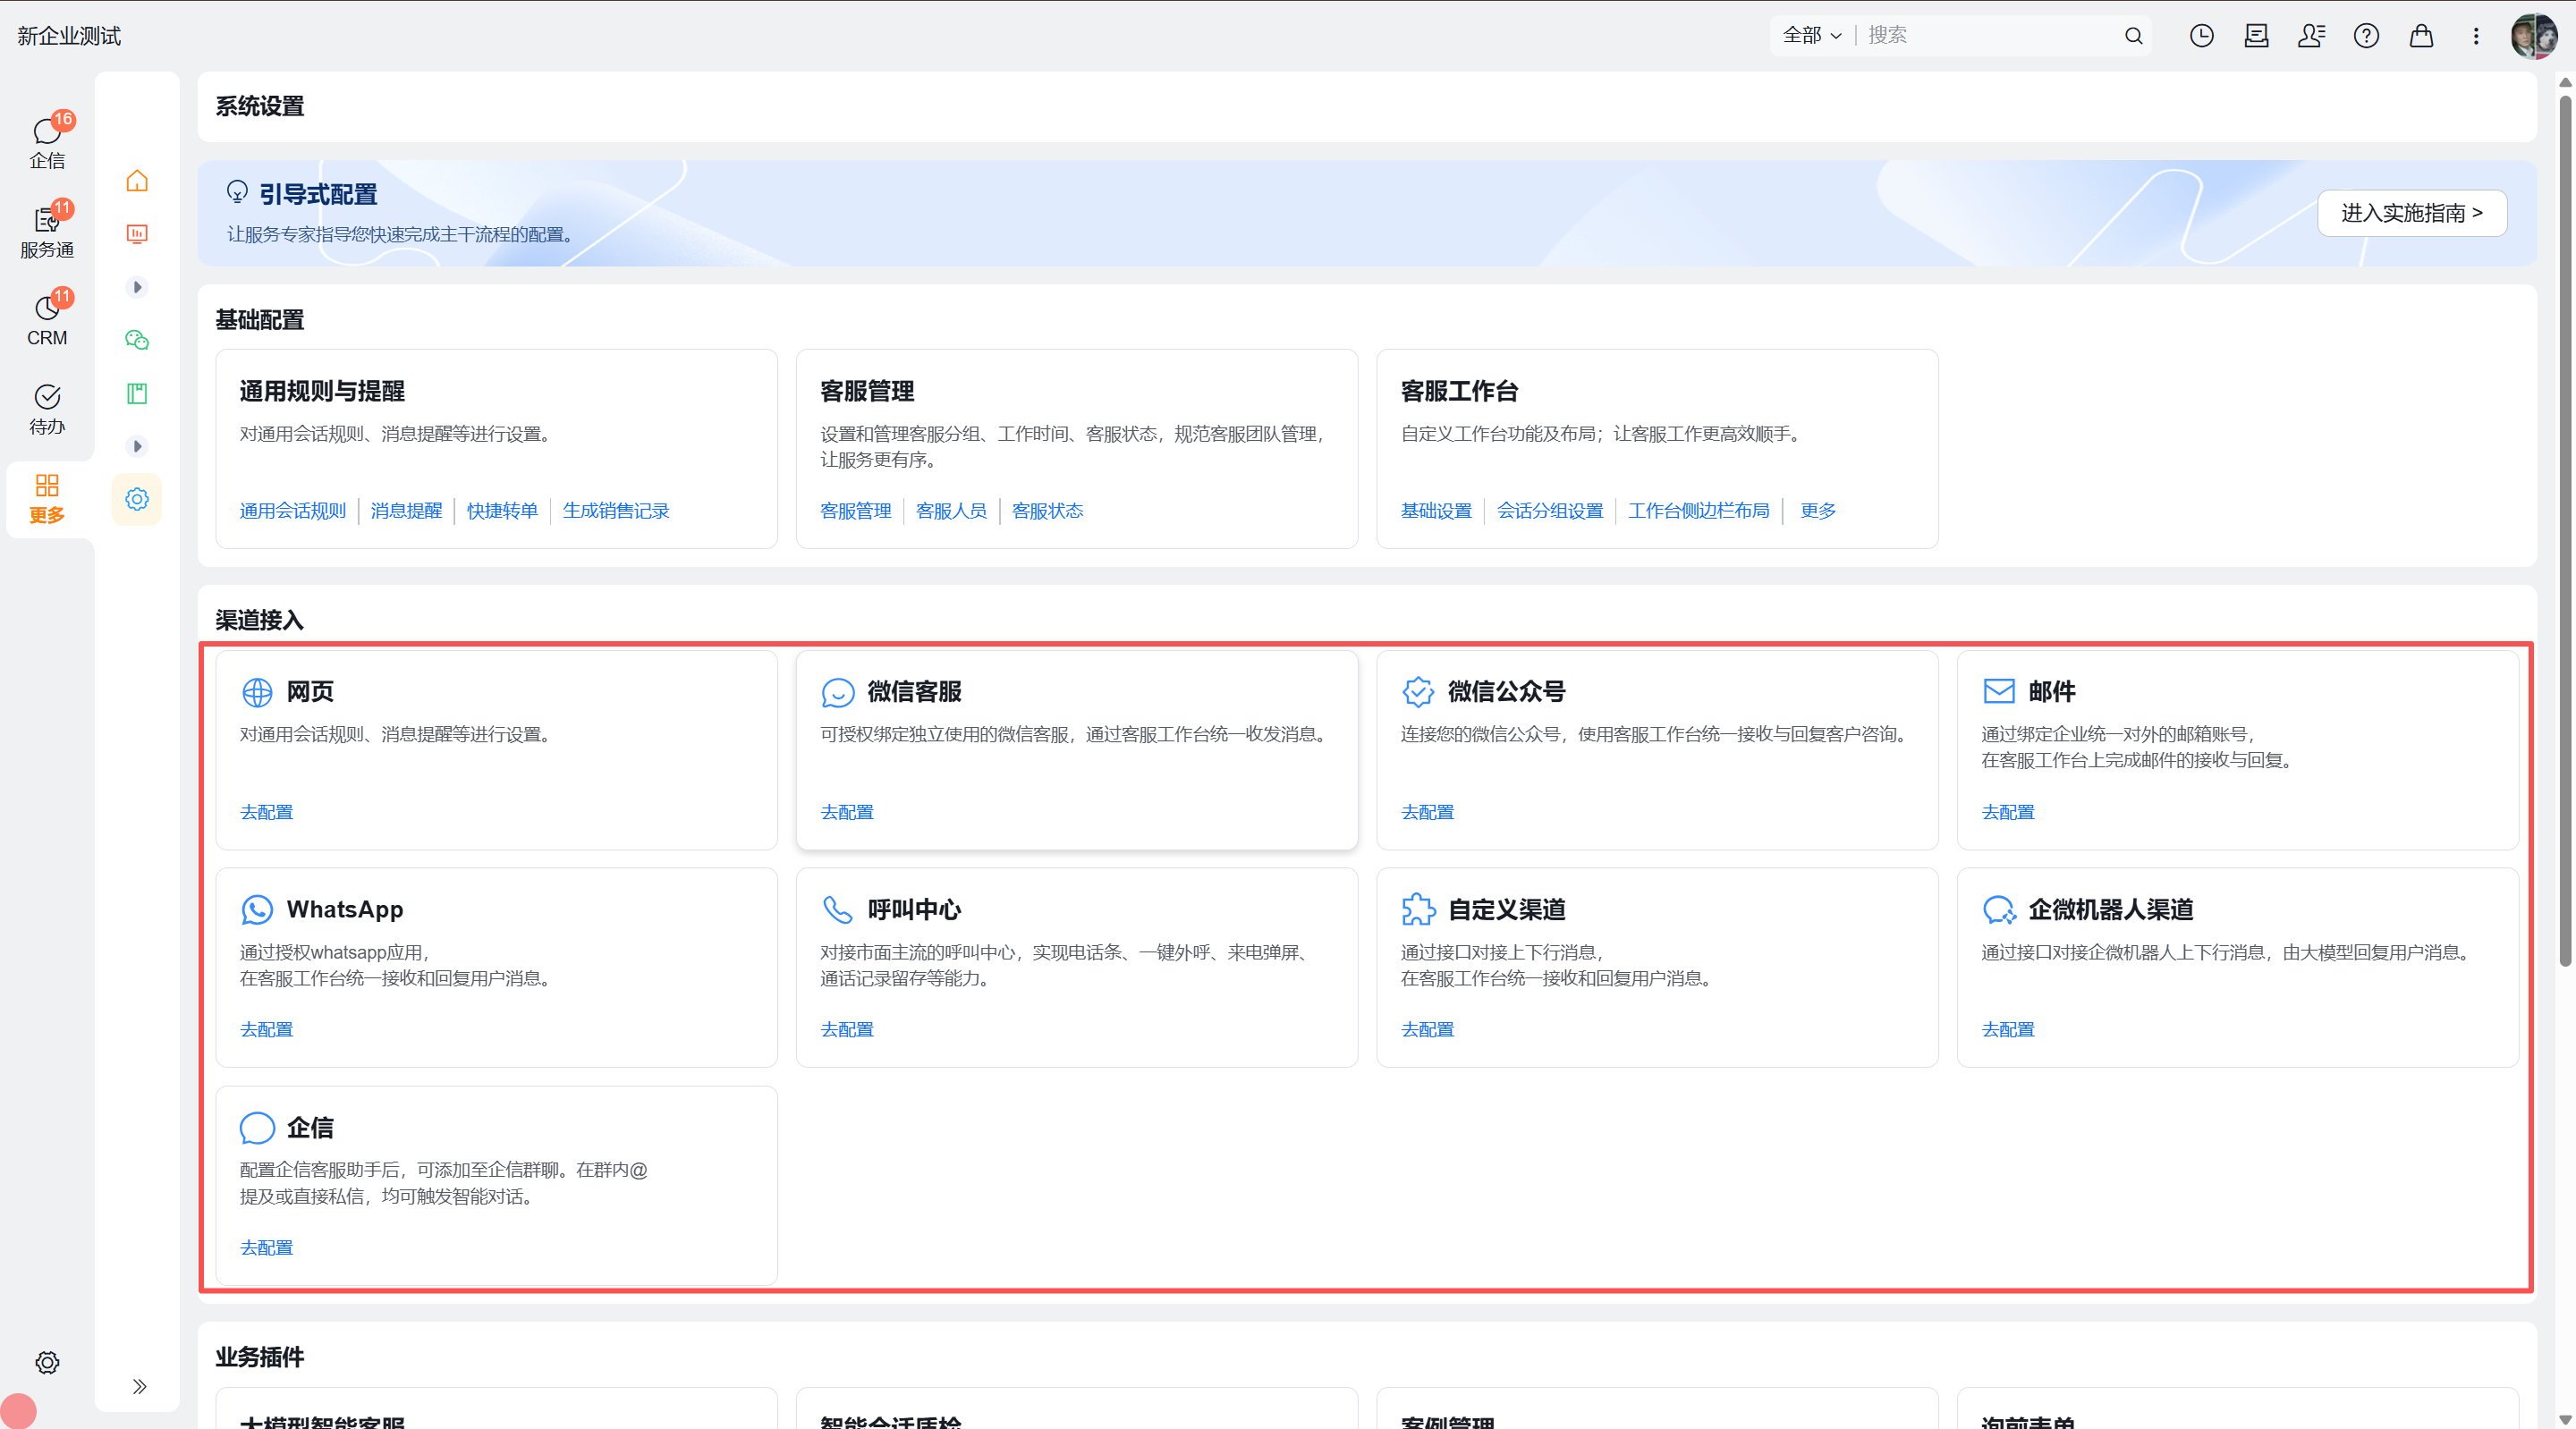Open the history clock icon in top bar
The height and width of the screenshot is (1429, 2576).
[x=2201, y=36]
